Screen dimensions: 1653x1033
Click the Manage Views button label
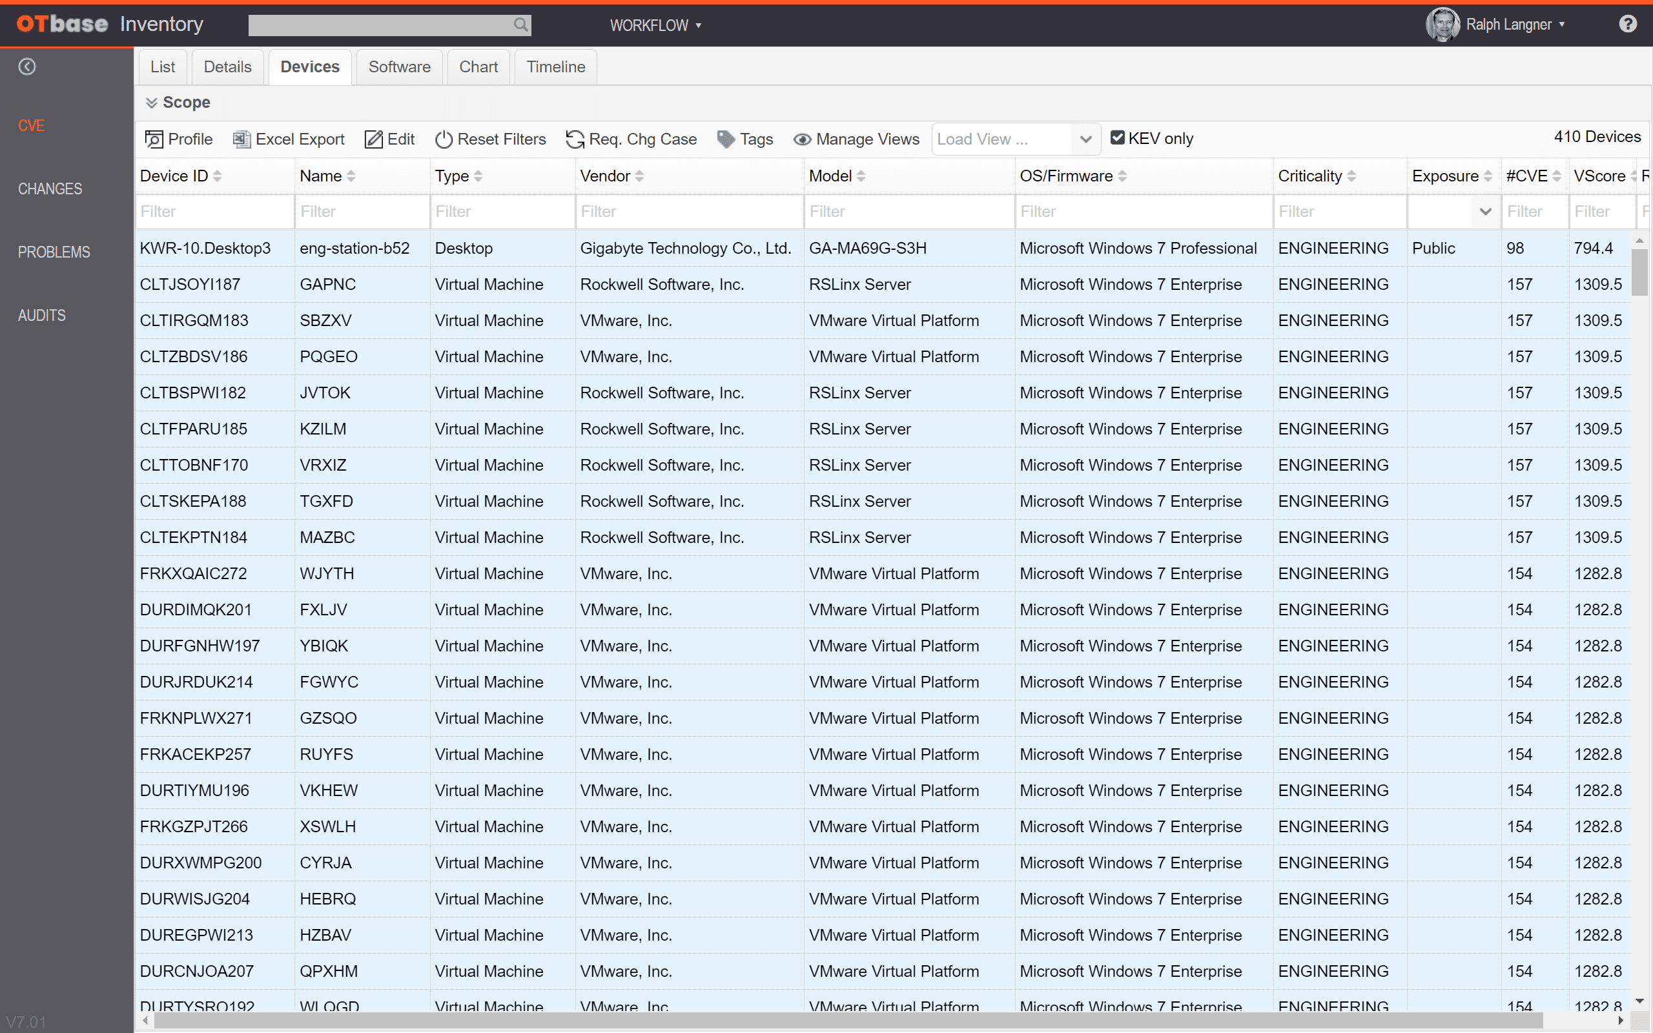[867, 139]
